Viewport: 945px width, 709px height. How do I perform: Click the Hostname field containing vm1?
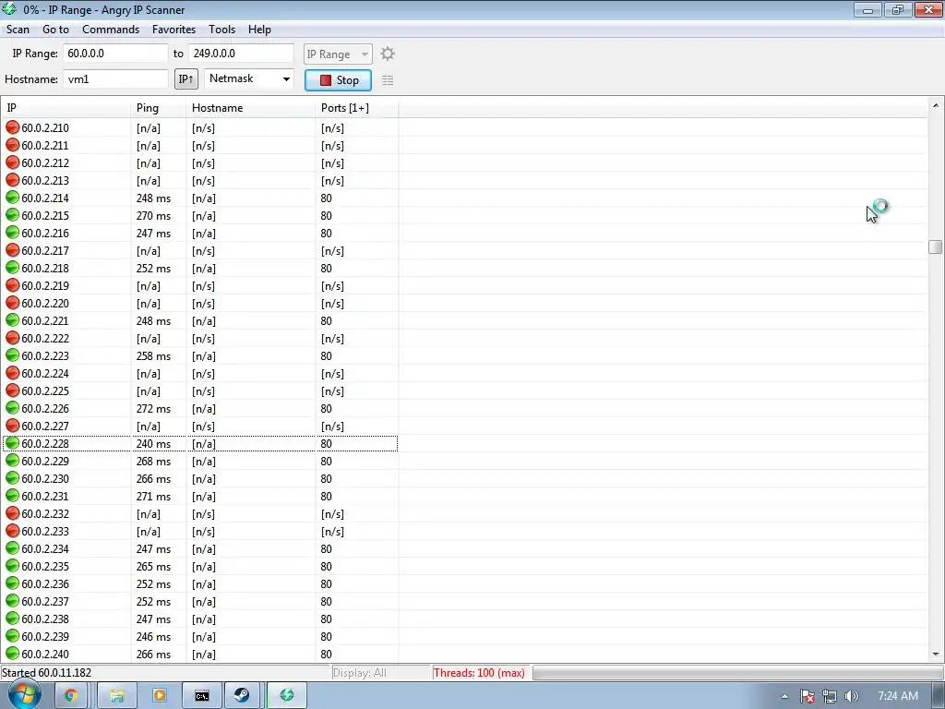point(115,79)
